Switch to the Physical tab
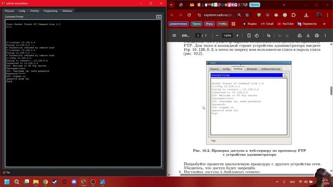333x187 pixels. (9, 11)
